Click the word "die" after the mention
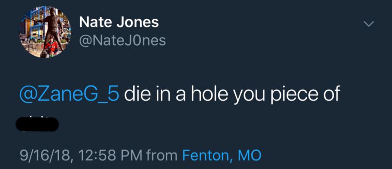Viewport: 392px width, 169px height. (x=136, y=94)
